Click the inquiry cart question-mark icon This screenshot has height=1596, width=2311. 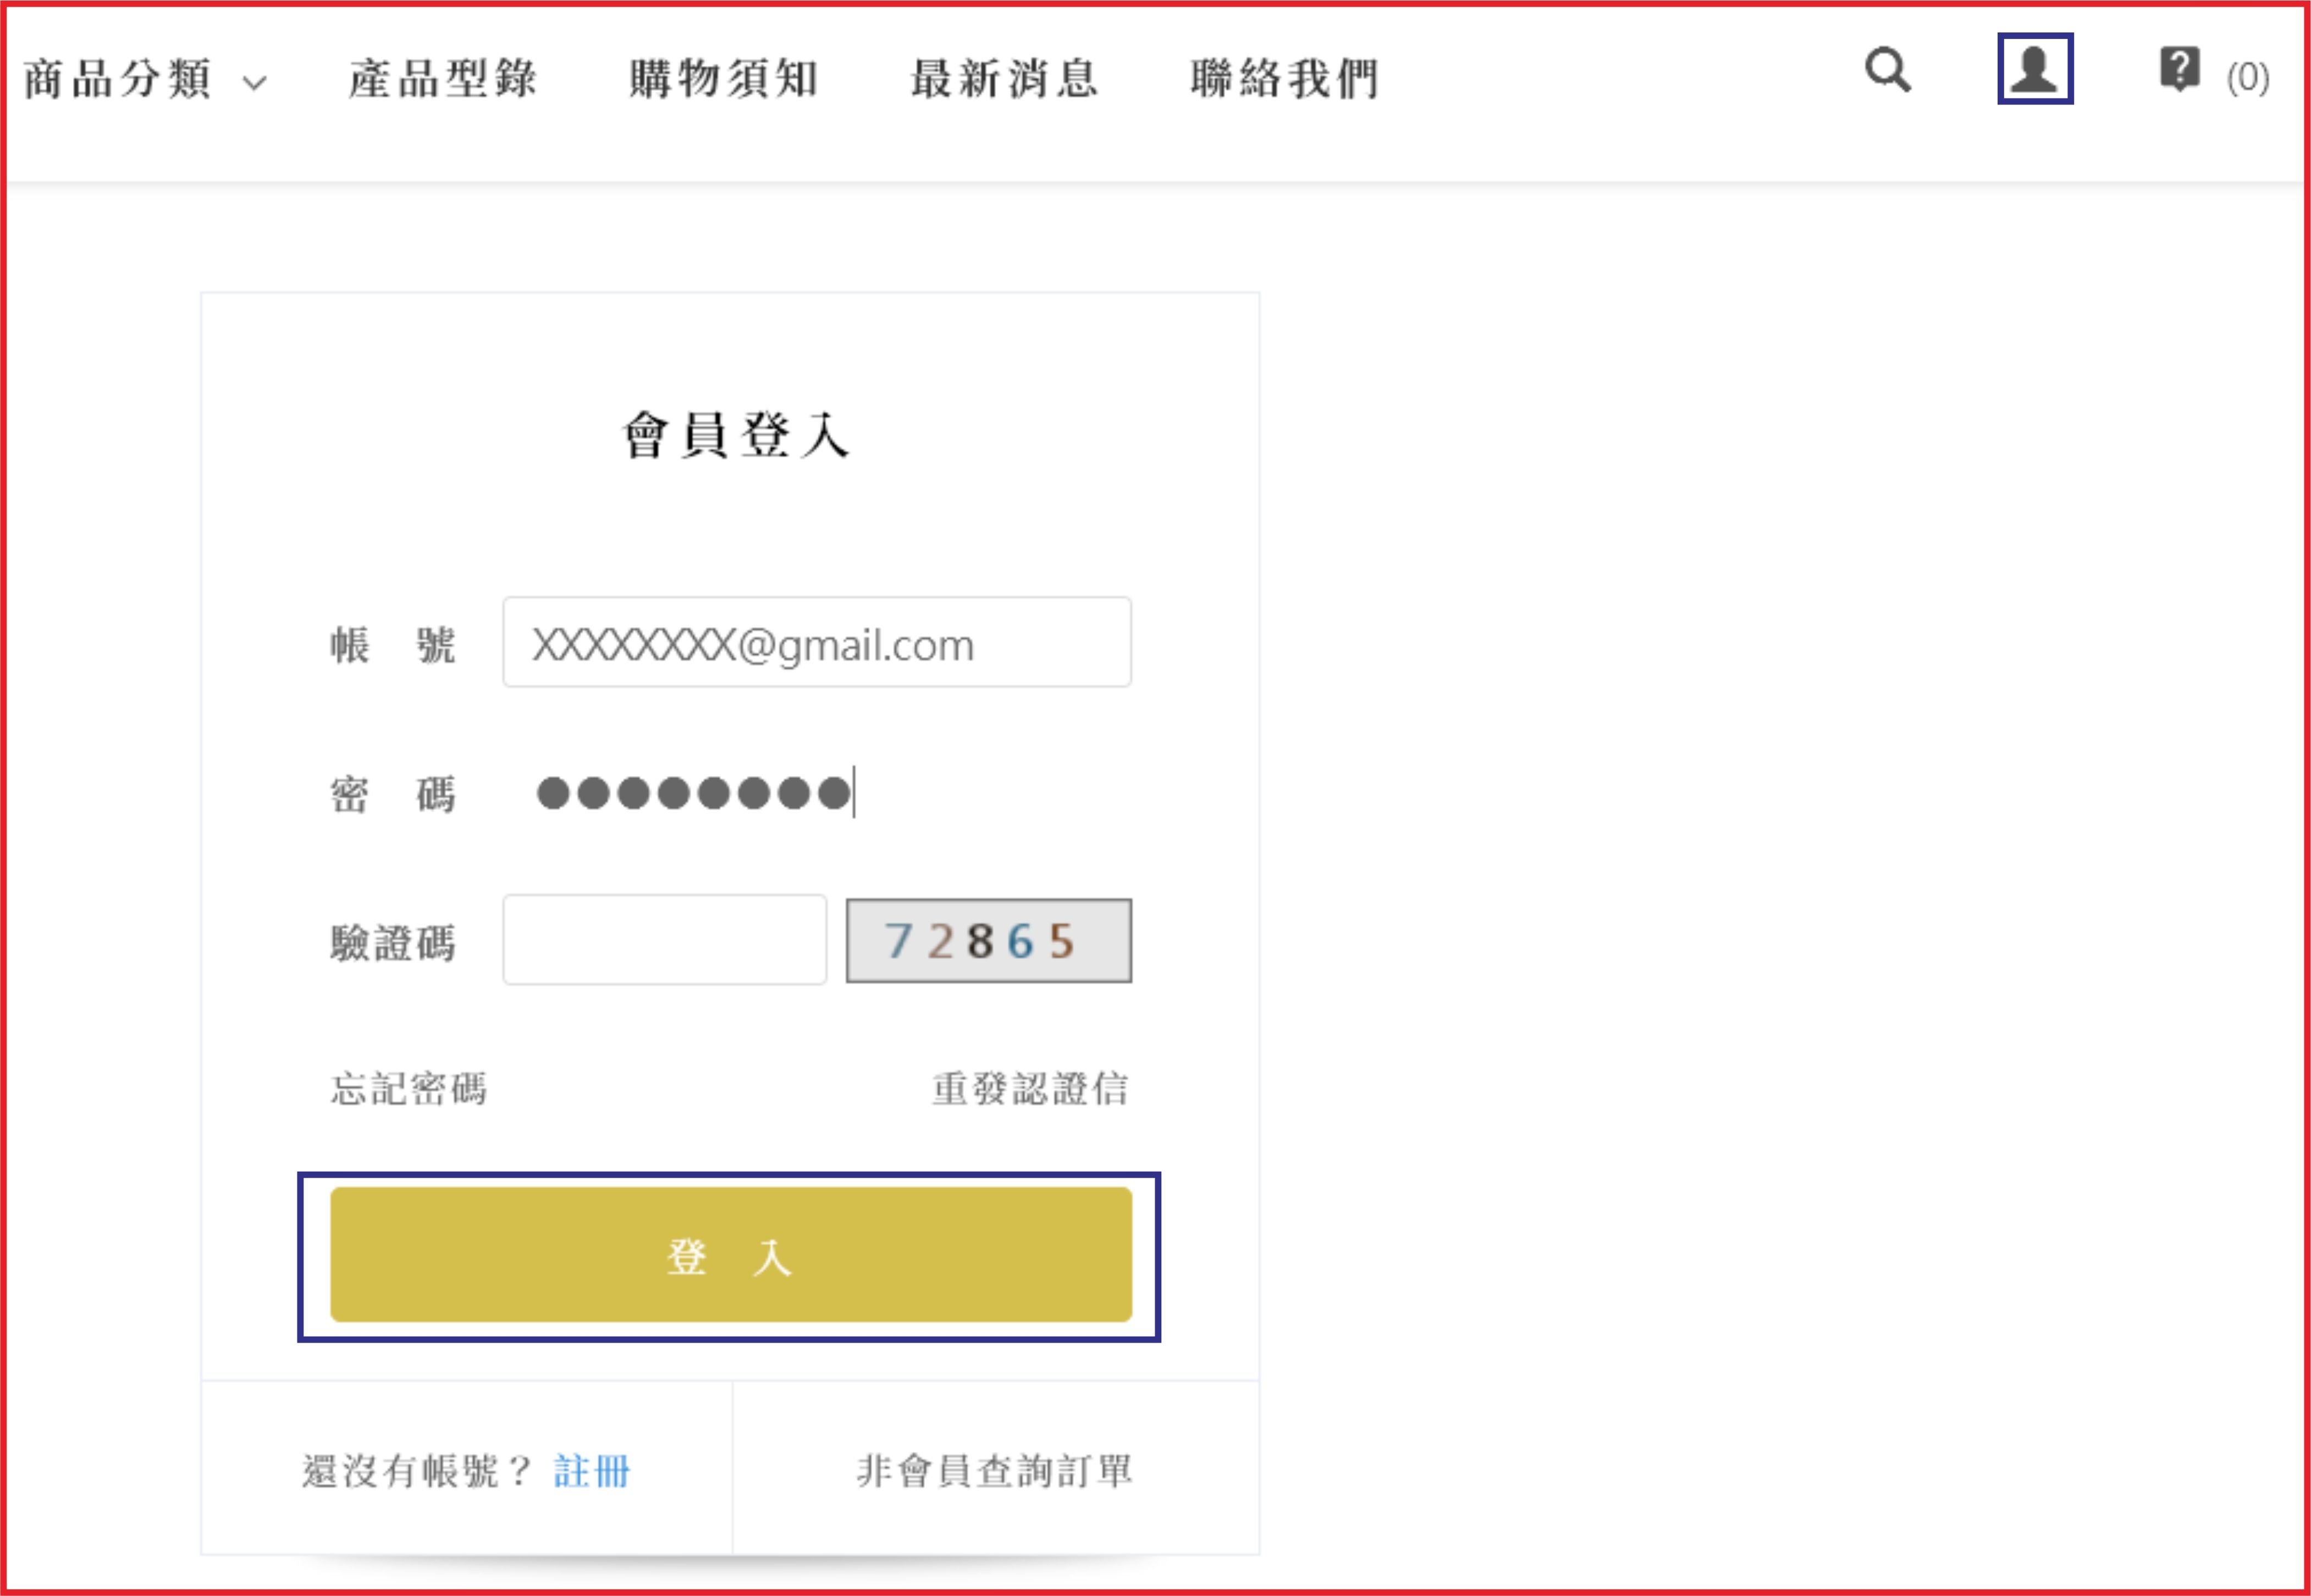[2178, 69]
